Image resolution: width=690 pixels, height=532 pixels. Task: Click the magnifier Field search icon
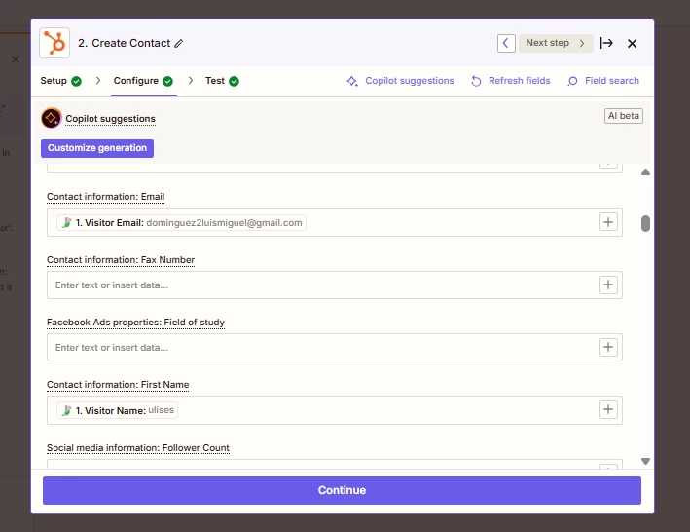[572, 81]
